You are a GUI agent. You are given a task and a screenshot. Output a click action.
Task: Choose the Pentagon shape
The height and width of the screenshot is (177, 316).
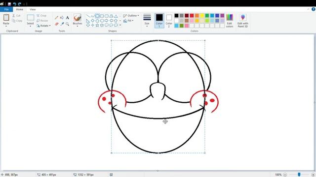(97, 21)
